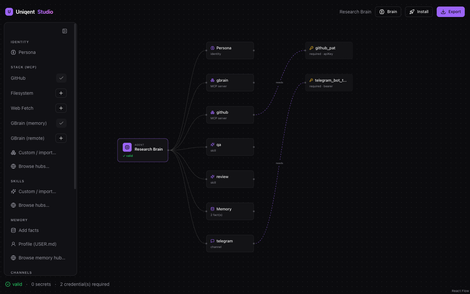Click the gbrain MCP server node icon
The image size is (470, 294).
click(212, 80)
